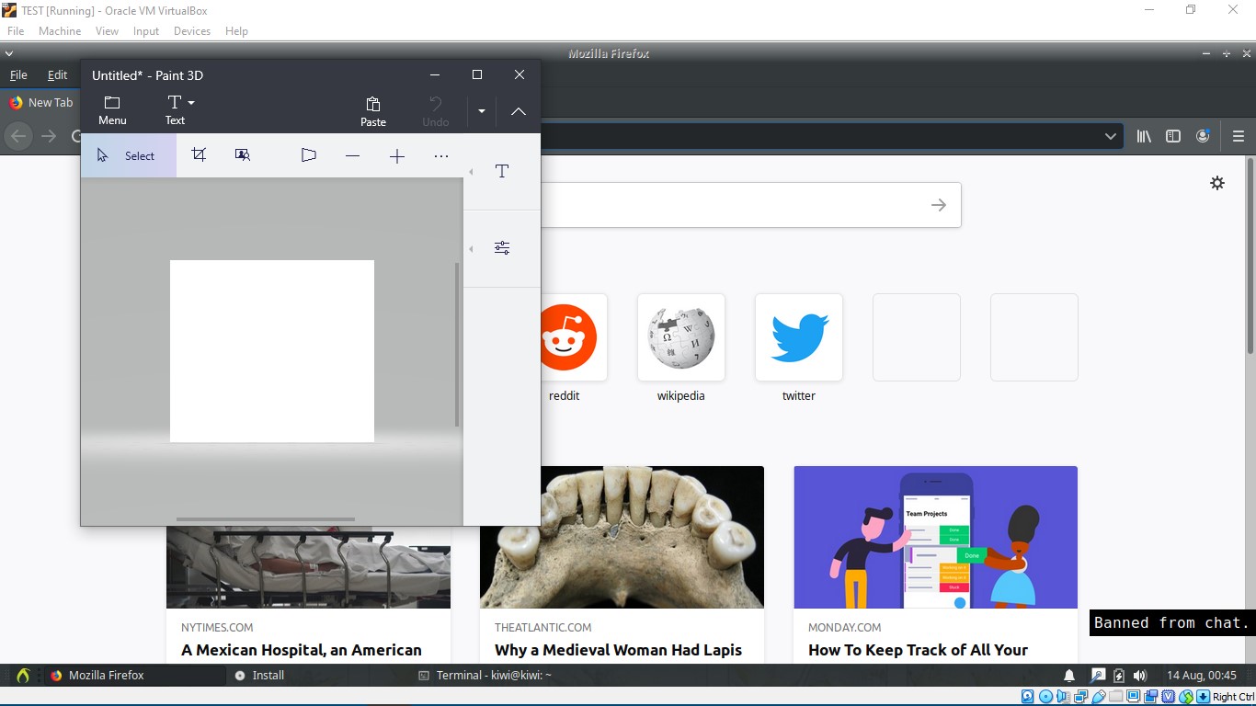
Task: Open Firefox's File menu
Action: coord(18,75)
